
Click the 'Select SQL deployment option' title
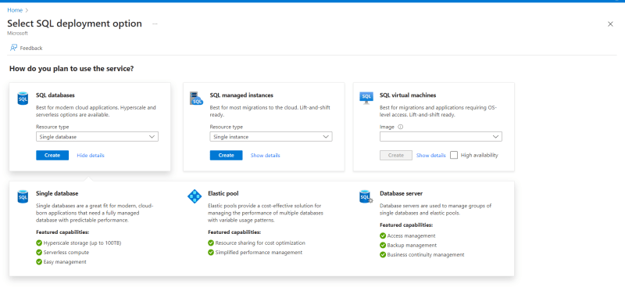click(74, 23)
